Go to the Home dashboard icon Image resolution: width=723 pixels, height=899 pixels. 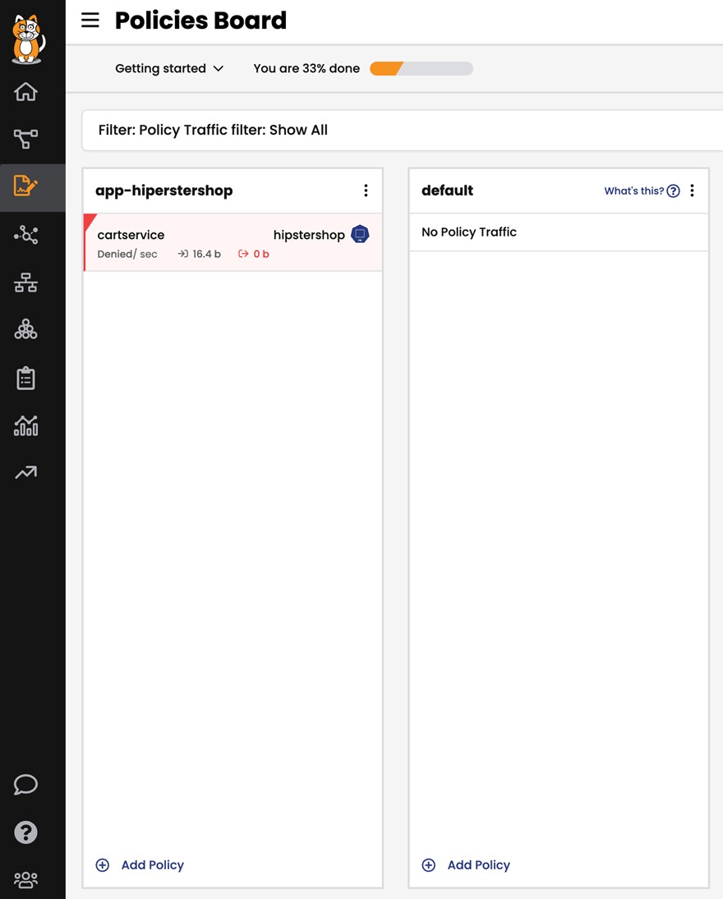25,92
